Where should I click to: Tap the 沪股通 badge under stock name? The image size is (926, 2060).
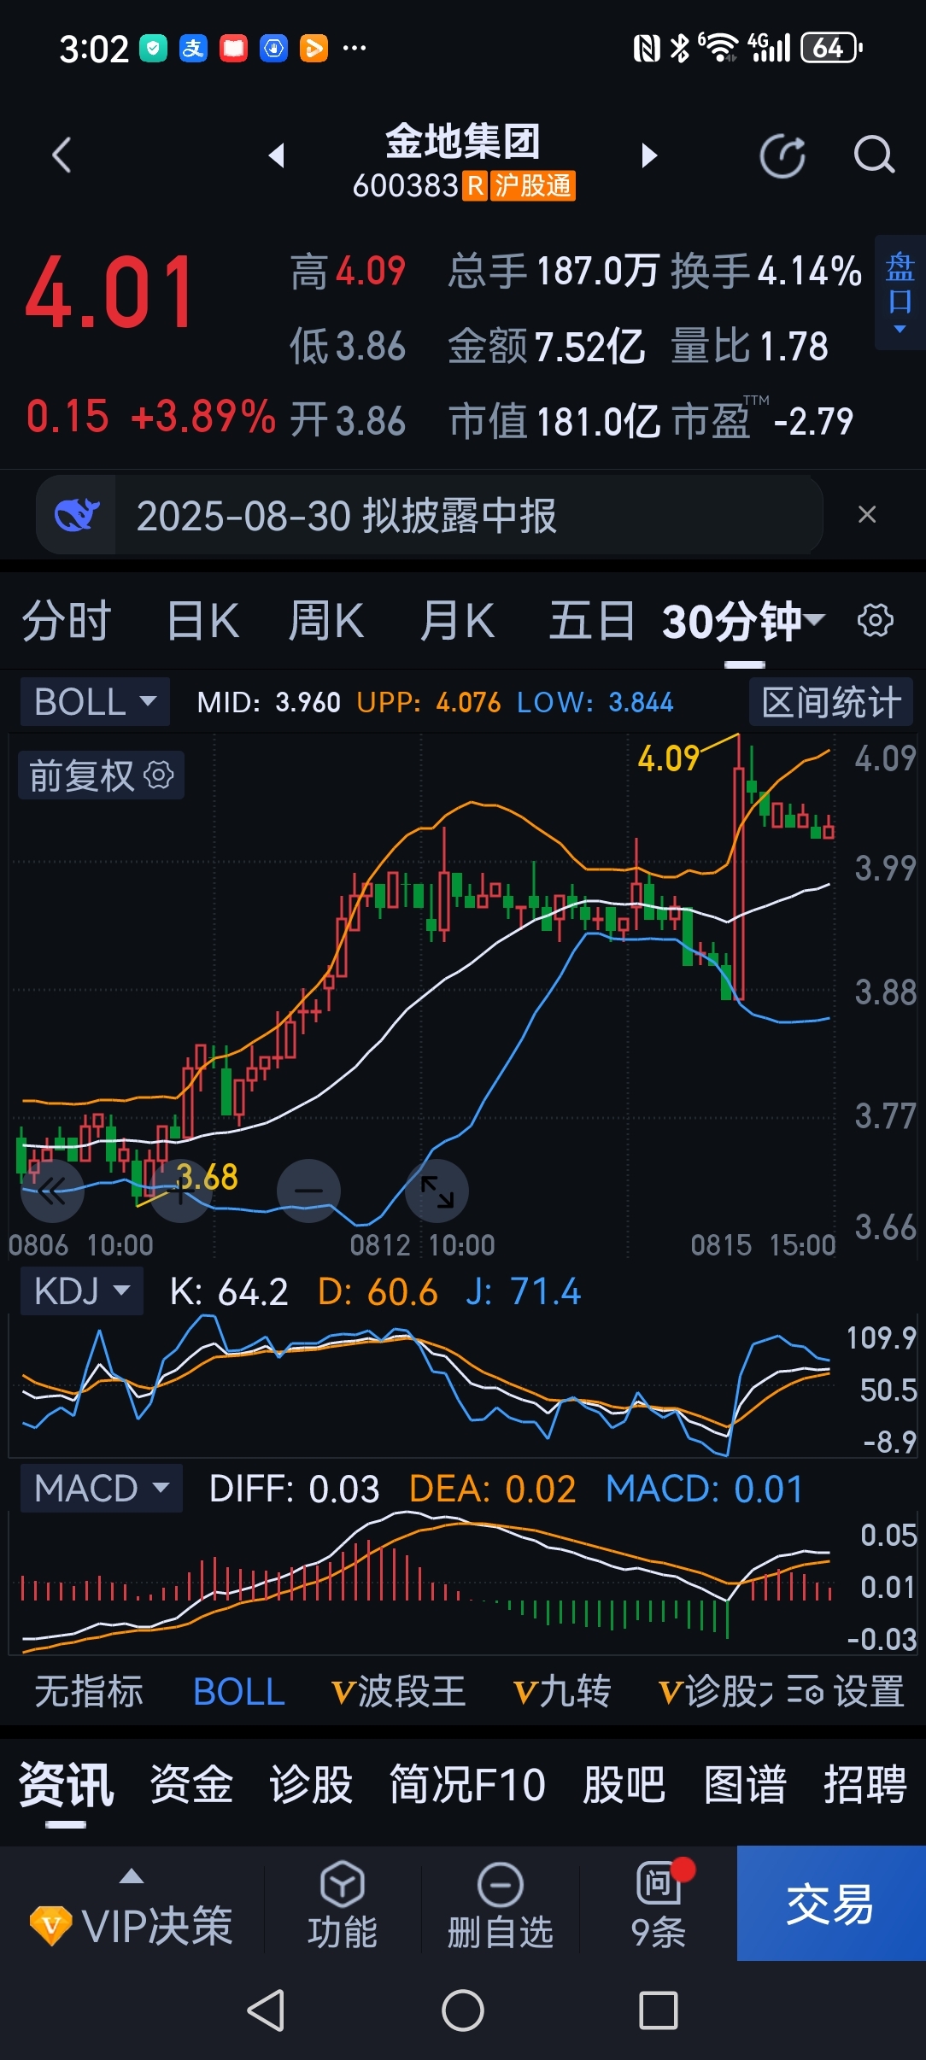coord(533,185)
